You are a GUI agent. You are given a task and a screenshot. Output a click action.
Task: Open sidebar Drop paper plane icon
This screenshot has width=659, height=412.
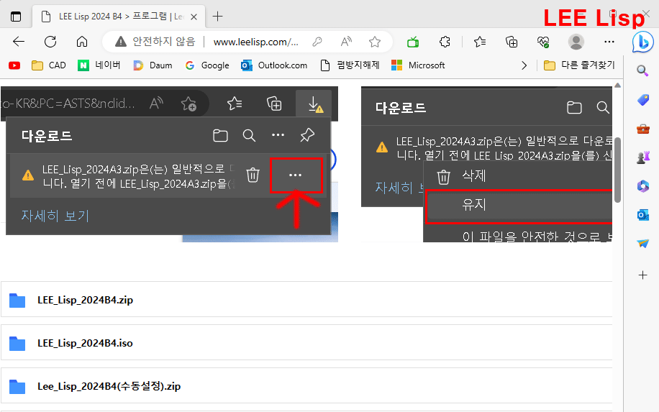(x=642, y=244)
